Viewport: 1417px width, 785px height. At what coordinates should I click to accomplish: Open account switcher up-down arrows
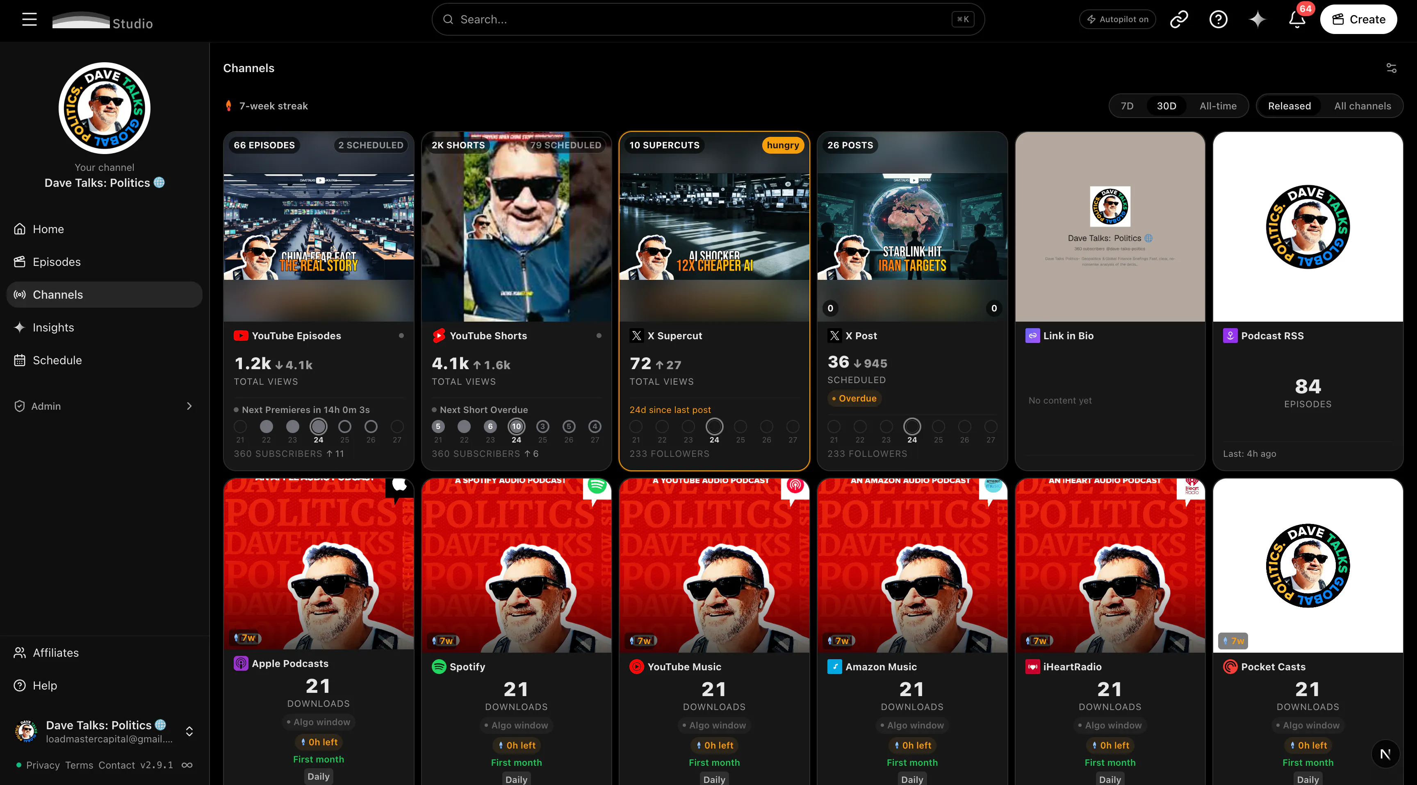(189, 731)
